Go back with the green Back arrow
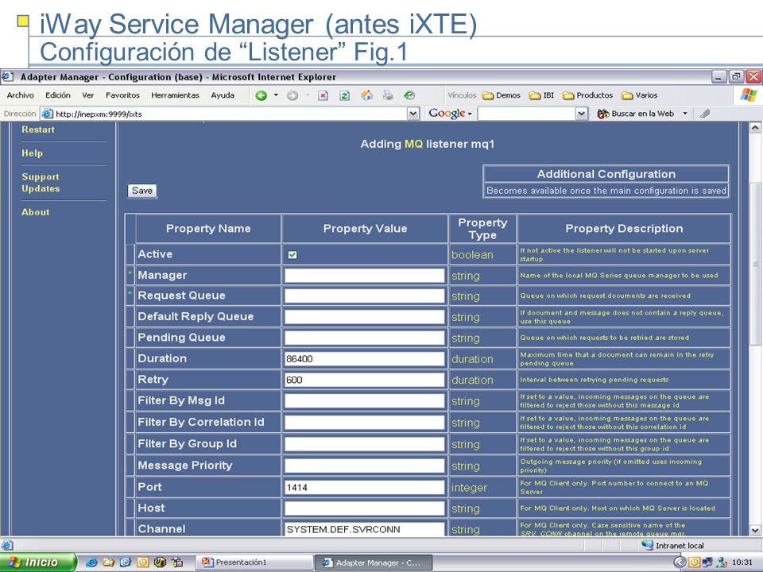This screenshot has width=763, height=572. coord(261,95)
